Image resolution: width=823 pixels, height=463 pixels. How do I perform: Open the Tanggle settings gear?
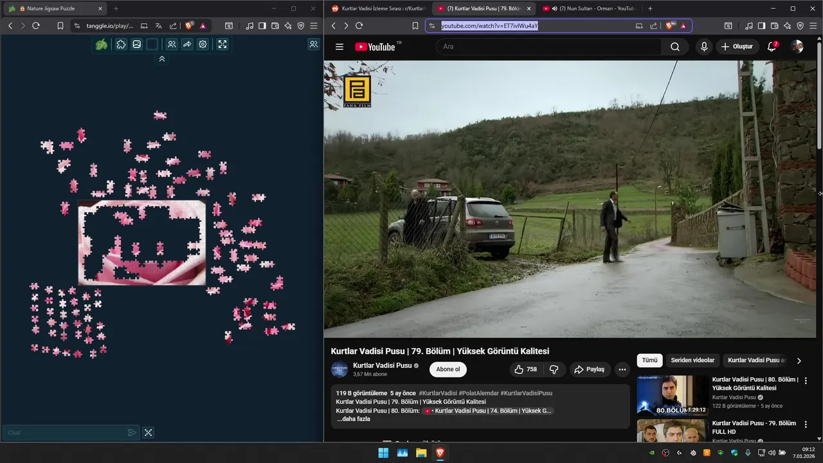tap(203, 44)
